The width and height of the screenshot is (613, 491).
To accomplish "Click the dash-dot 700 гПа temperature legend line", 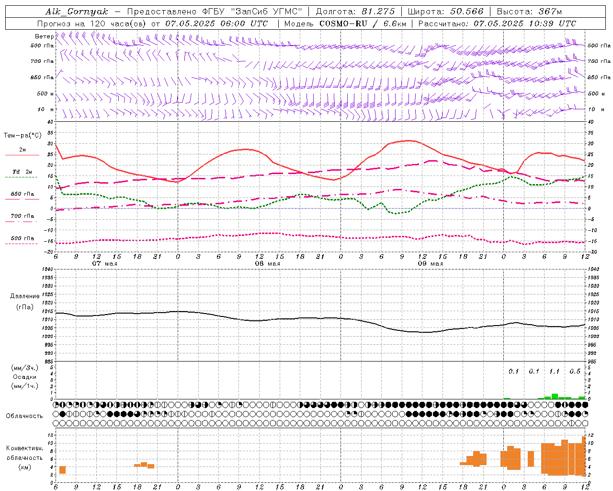I will coord(22,222).
